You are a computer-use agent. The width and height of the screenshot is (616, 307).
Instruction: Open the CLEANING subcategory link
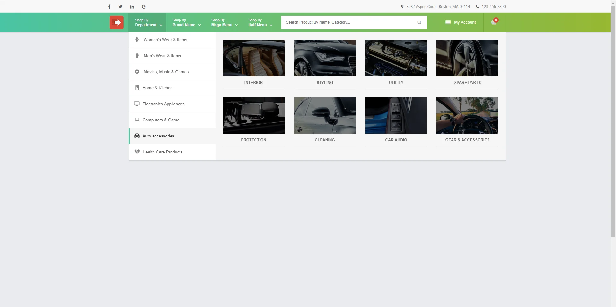coord(325,140)
